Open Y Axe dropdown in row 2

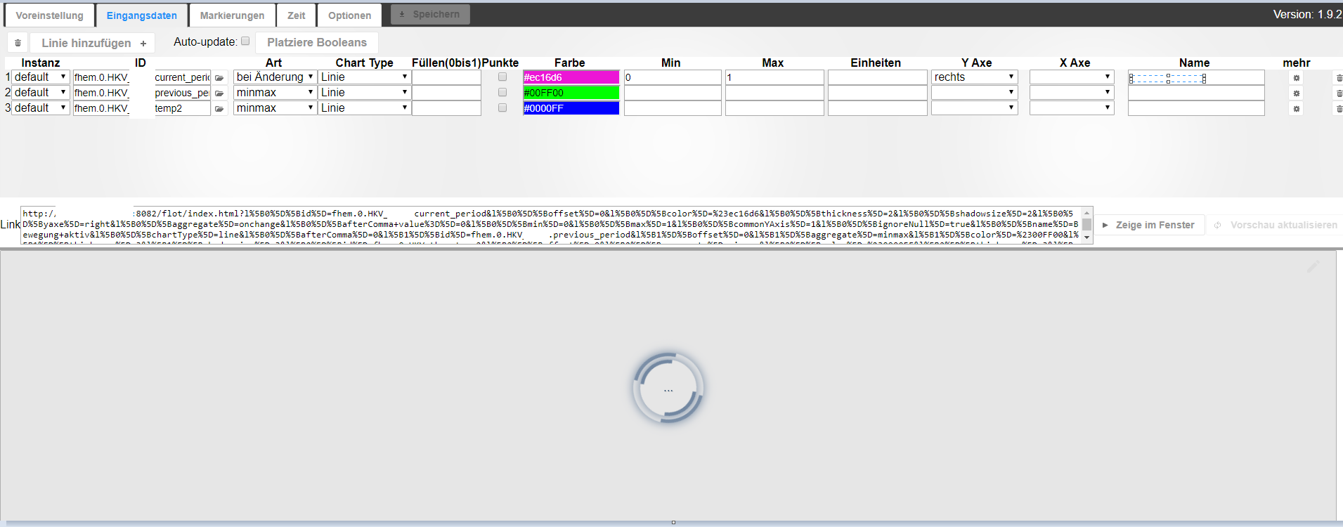(x=975, y=93)
